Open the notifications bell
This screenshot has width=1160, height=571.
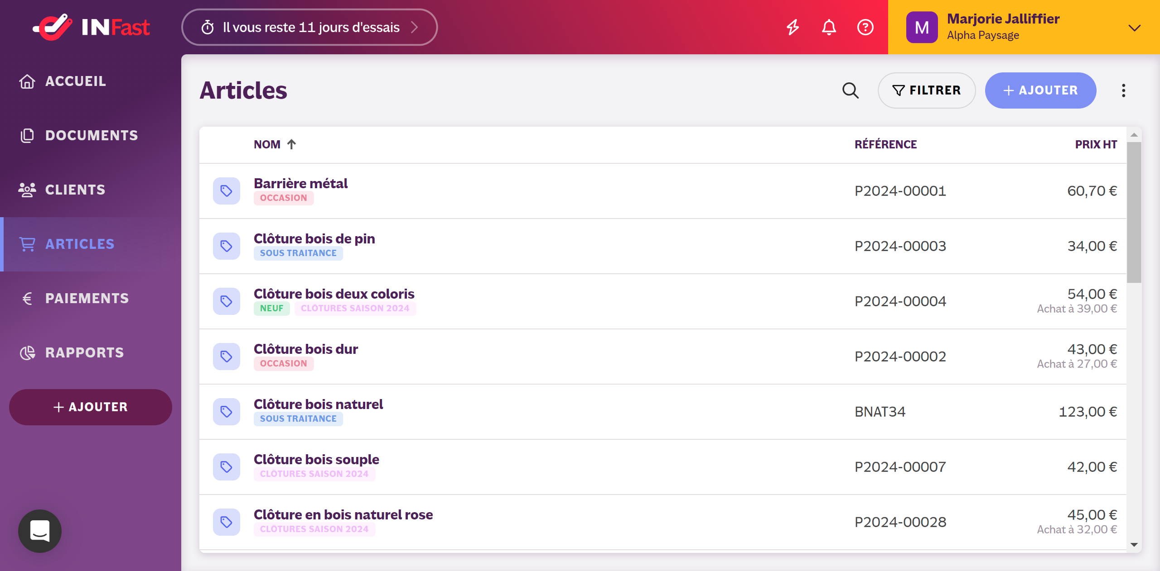829,27
